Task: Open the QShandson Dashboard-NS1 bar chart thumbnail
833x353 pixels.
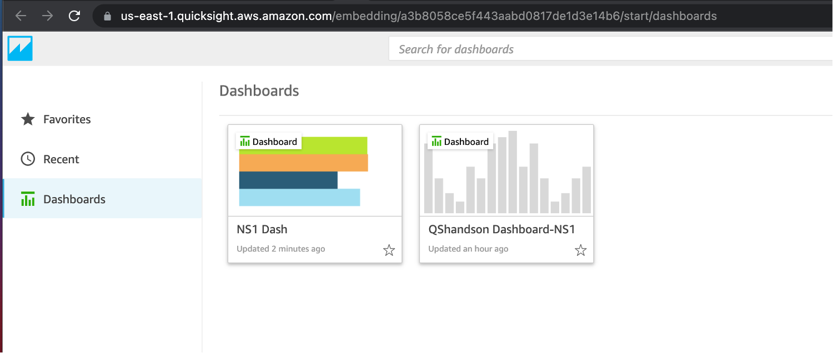Action: coord(506,170)
